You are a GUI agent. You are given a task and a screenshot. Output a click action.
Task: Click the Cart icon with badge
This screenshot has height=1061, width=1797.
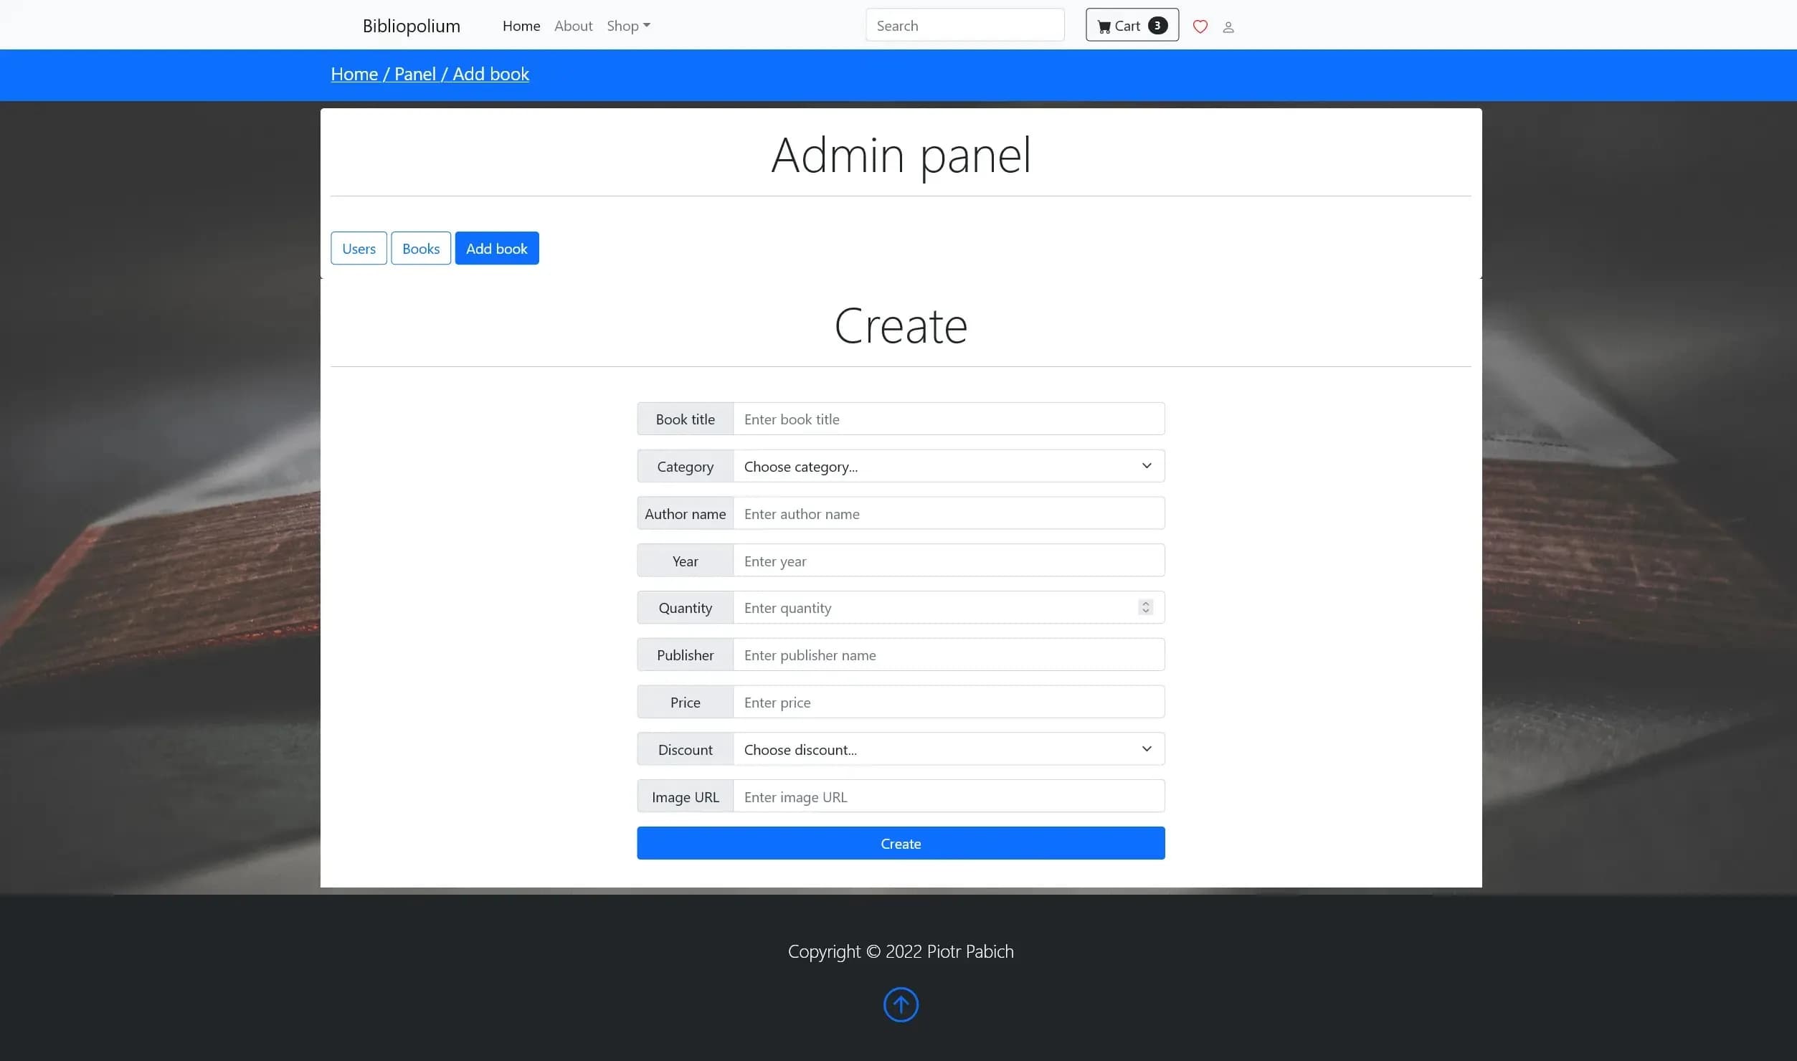pyautogui.click(x=1130, y=24)
